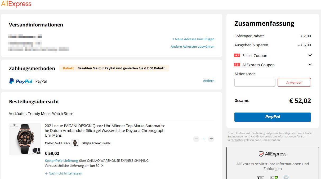This screenshot has height=179, width=321.
Task: Click the Select Coupon label
Action: tap(255, 56)
